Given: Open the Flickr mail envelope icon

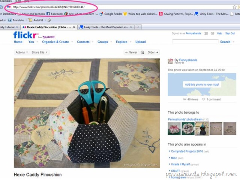Looking at the screenshot, I should pyautogui.click(x=213, y=33).
